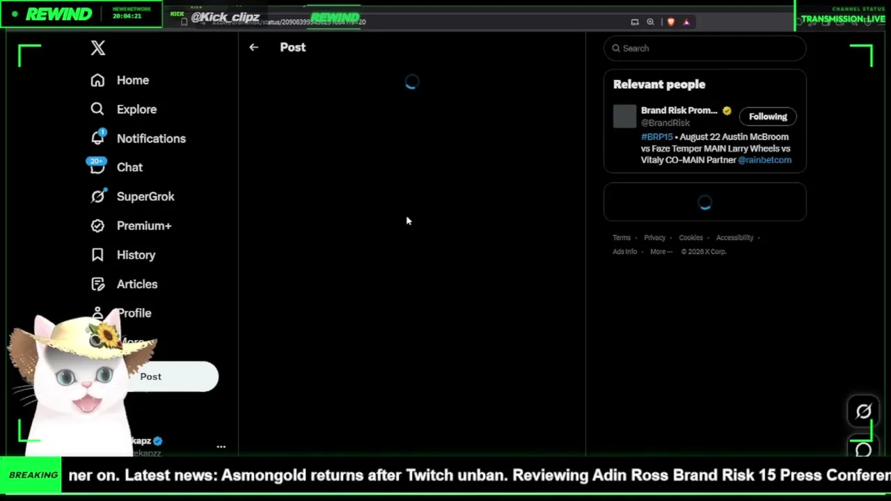This screenshot has width=891, height=501.
Task: Open the History bookmark icon
Action: coord(97,255)
